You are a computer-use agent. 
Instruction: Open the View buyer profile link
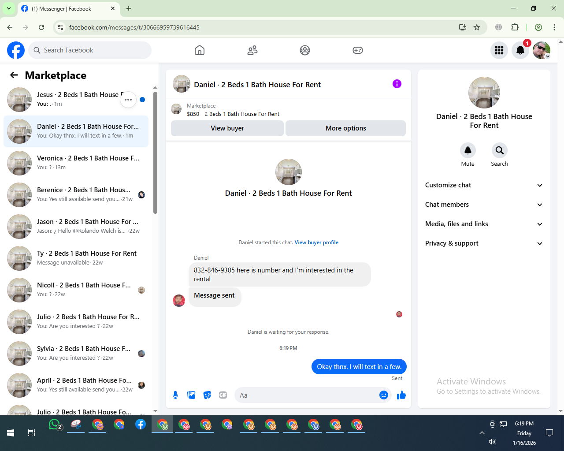pyautogui.click(x=316, y=242)
